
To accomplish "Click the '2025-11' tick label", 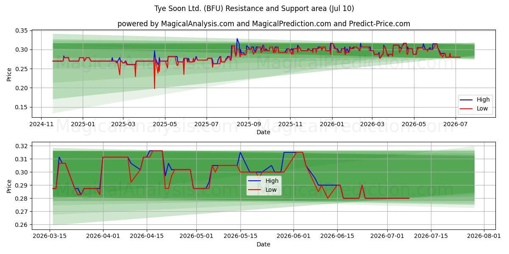I will pos(290,124).
